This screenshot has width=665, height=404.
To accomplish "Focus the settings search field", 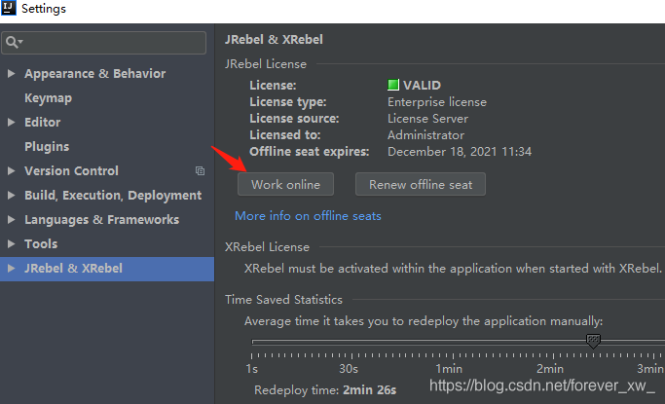I will point(103,43).
